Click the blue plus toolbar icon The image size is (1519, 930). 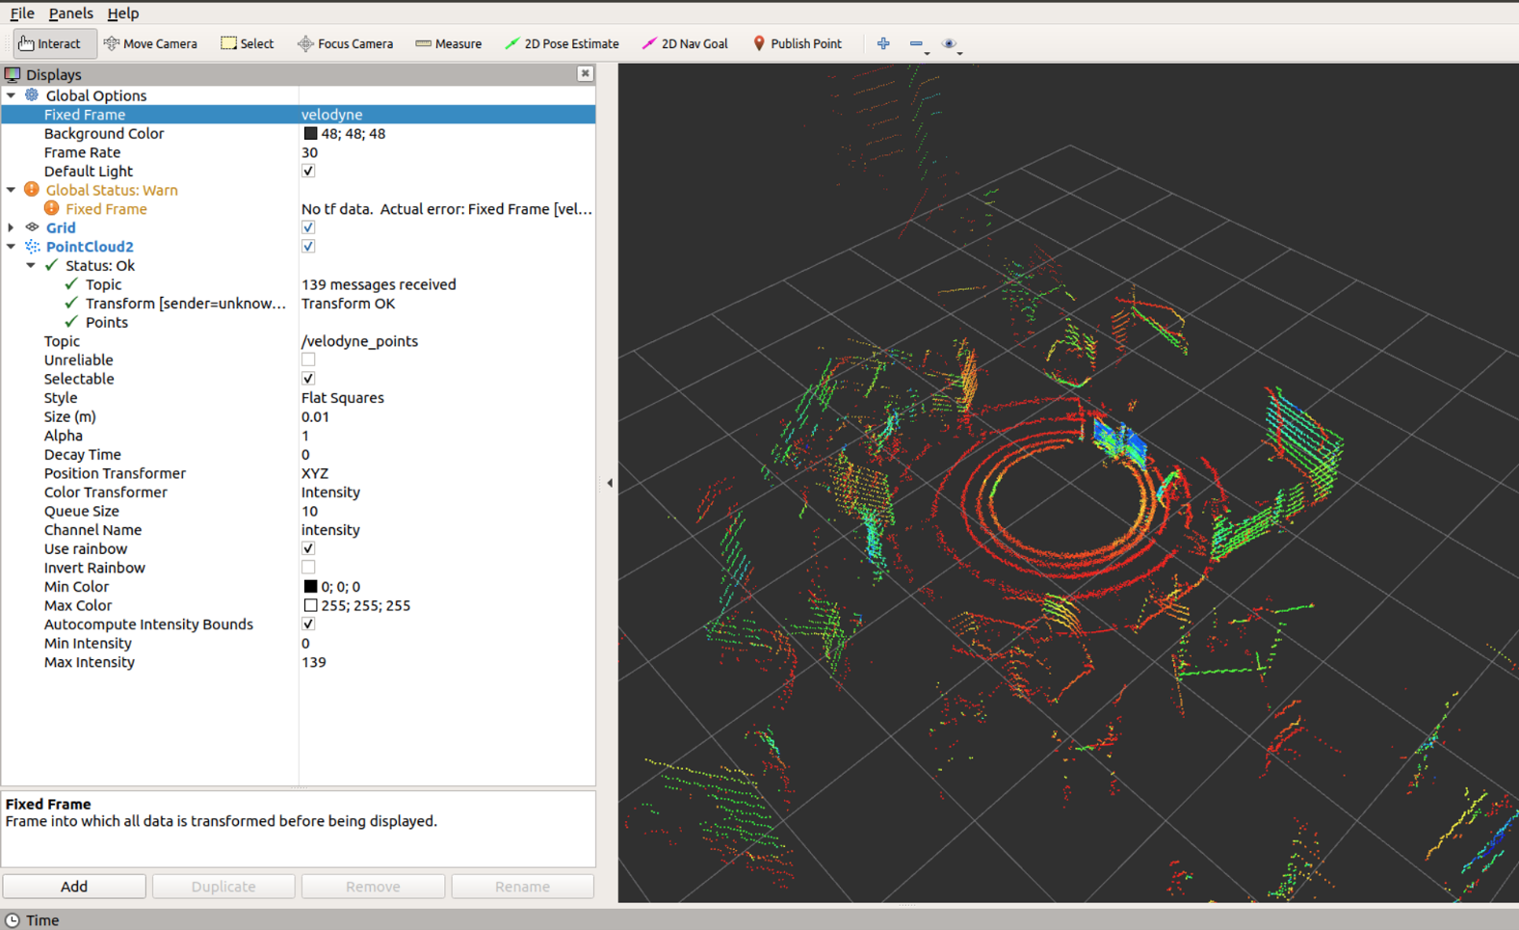pos(883,43)
